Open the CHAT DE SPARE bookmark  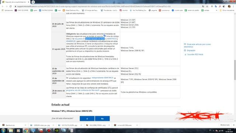pos(21,10)
